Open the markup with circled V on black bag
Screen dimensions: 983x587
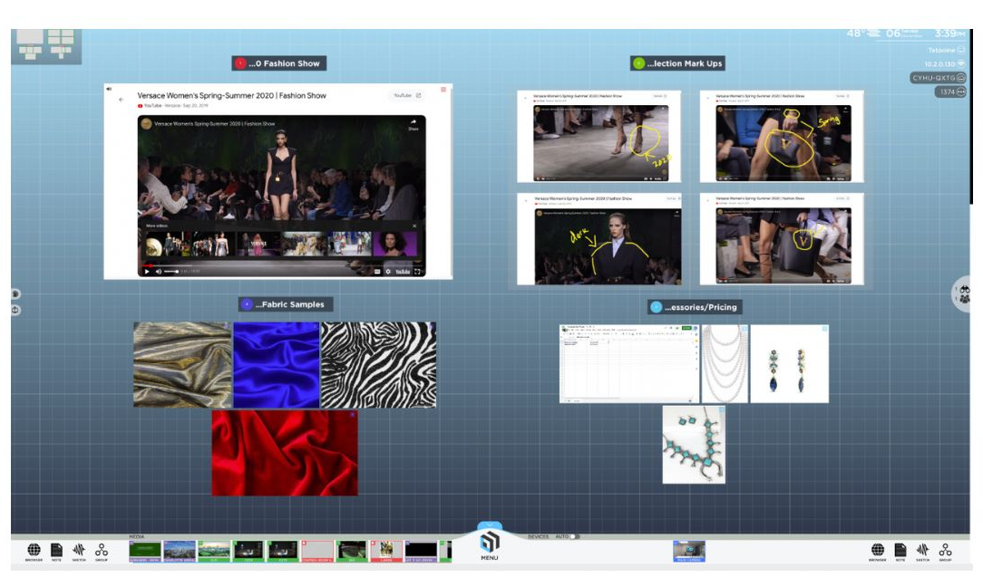(782, 239)
